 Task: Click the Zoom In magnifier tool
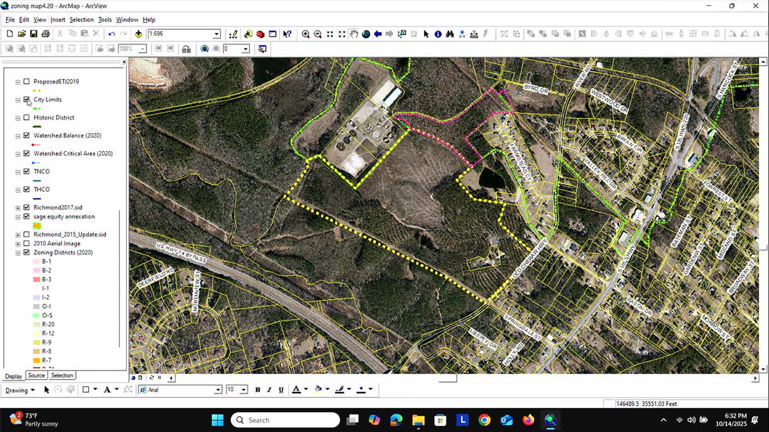[x=306, y=34]
